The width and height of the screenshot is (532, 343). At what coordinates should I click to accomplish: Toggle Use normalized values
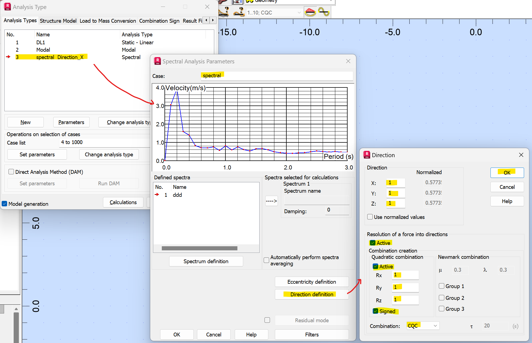pos(370,217)
